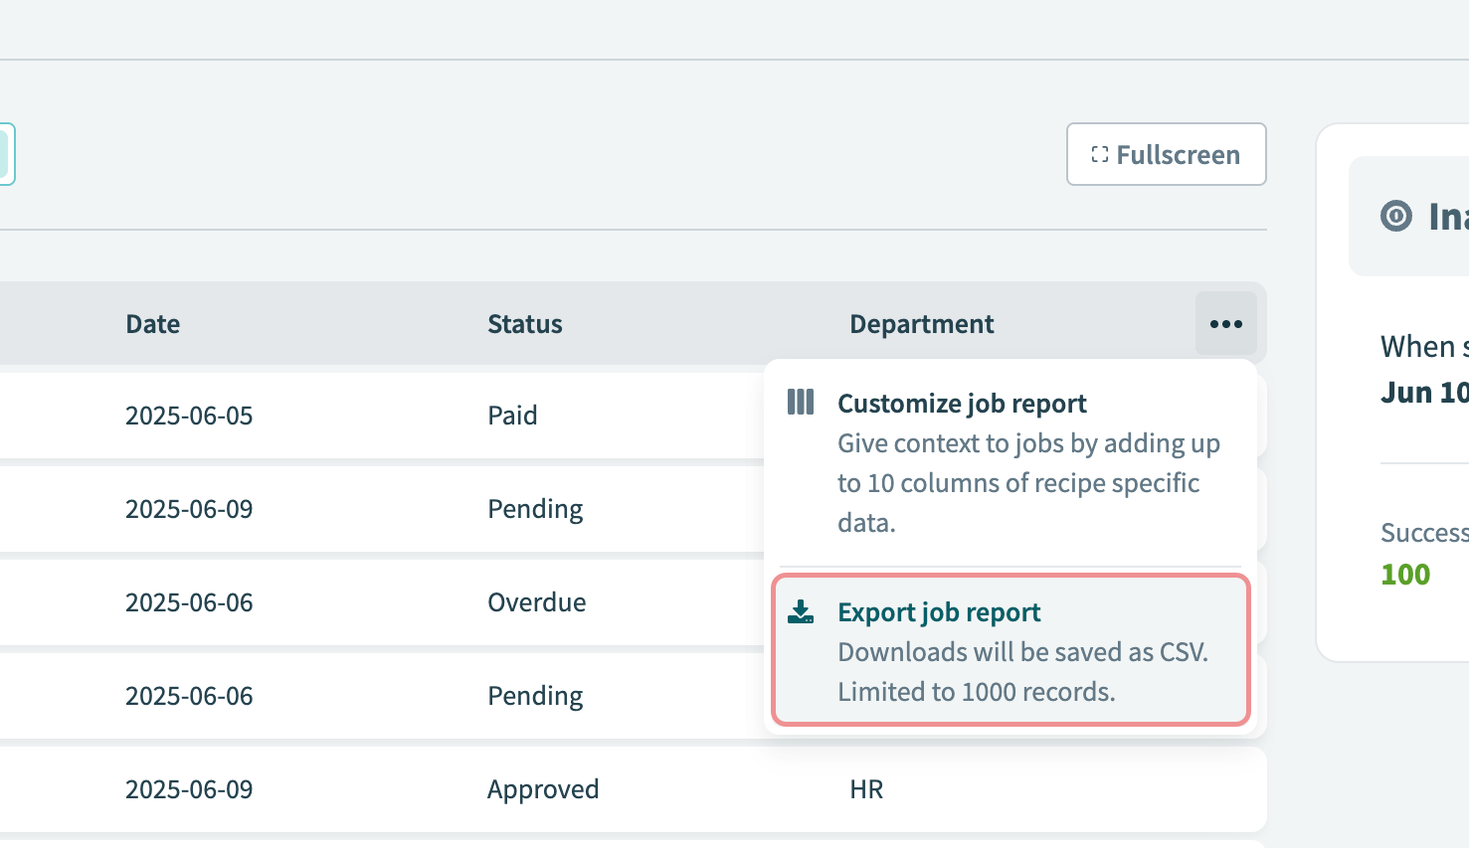Click the ellipsis icon above the context menu
This screenshot has width=1469, height=848.
pyautogui.click(x=1225, y=323)
